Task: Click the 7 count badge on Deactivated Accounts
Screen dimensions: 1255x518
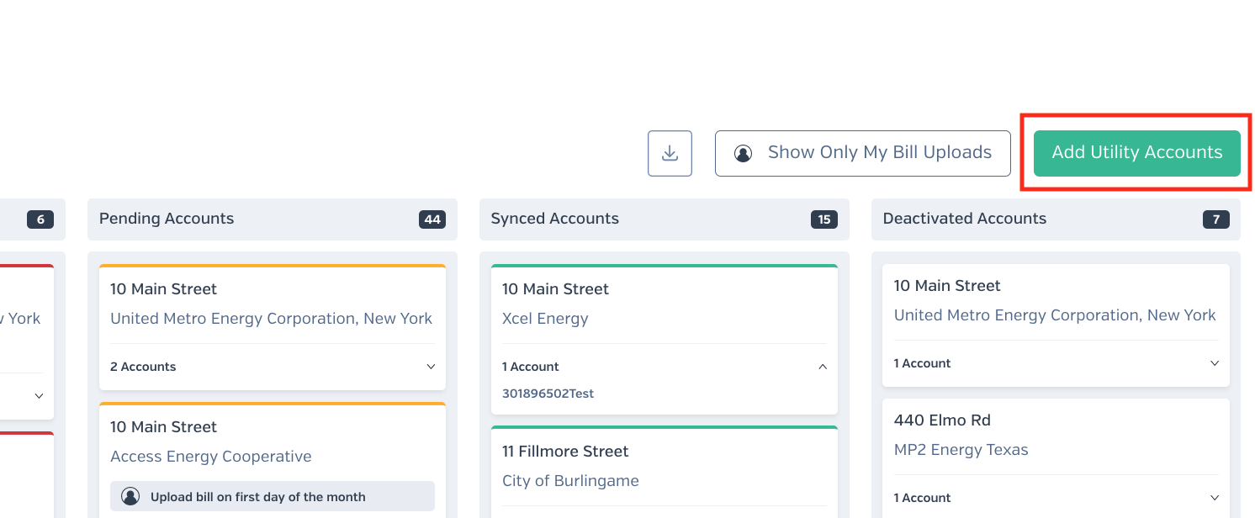Action: point(1216,219)
